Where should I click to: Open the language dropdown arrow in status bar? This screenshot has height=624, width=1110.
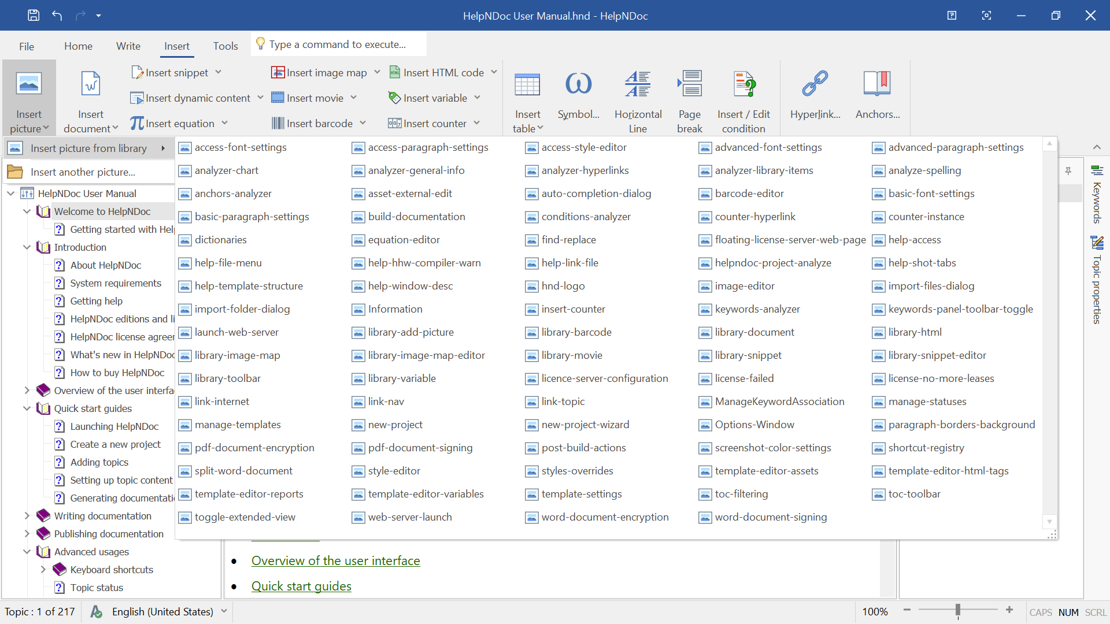[x=224, y=611]
